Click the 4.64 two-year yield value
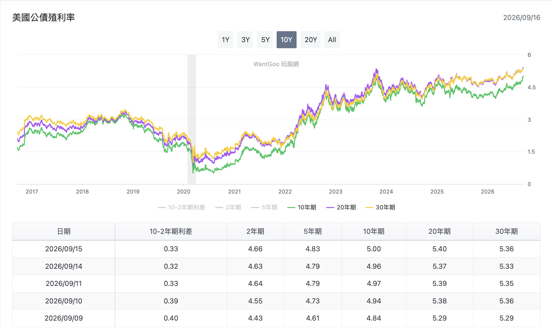The height and width of the screenshot is (329, 552). point(255,283)
